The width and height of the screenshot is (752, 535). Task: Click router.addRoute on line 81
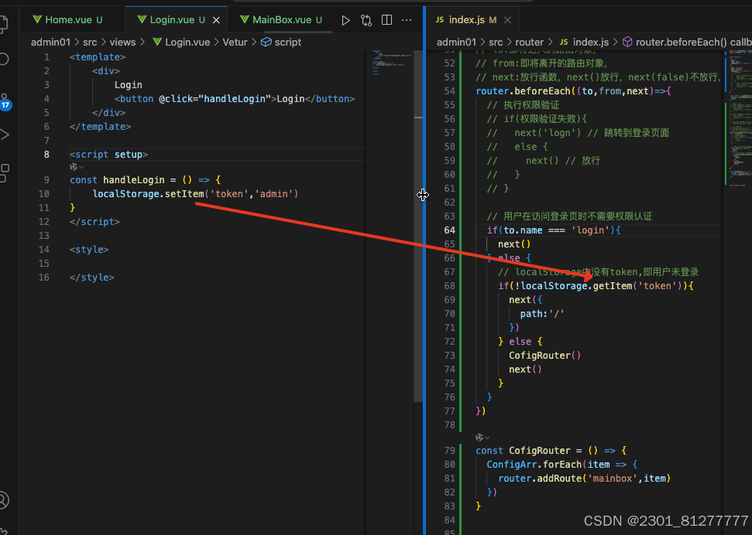540,478
